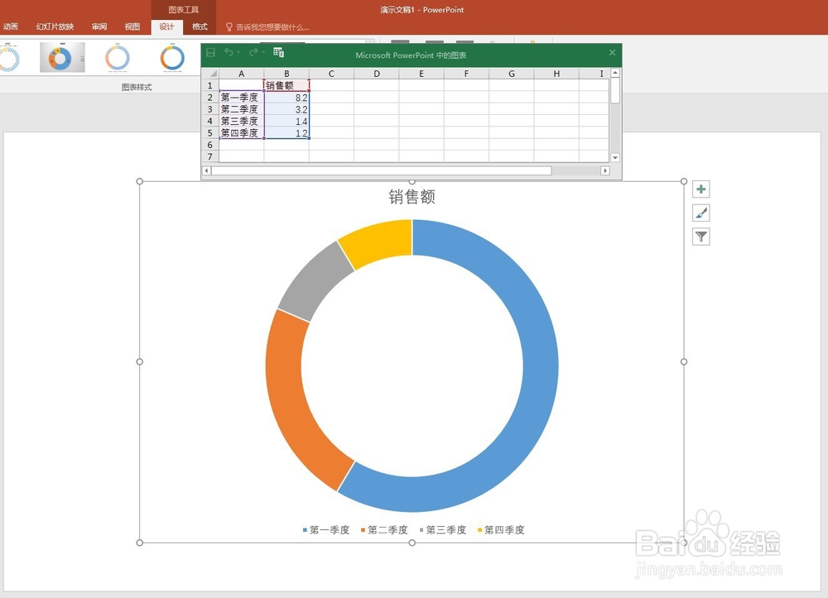This screenshot has width=828, height=598.
Task: Open the 审阅 ribbon tab
Action: [x=99, y=26]
